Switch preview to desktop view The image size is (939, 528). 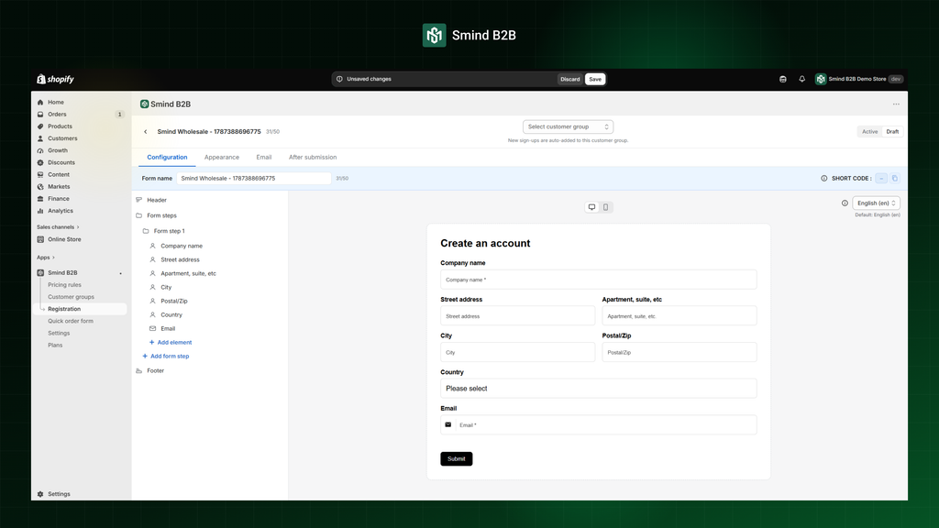pyautogui.click(x=591, y=207)
